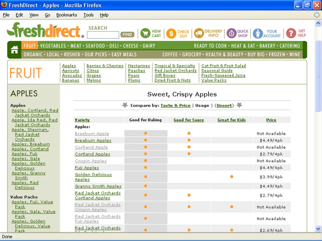
Task: Select the VEGETABLES department
Action: click(x=53, y=46)
